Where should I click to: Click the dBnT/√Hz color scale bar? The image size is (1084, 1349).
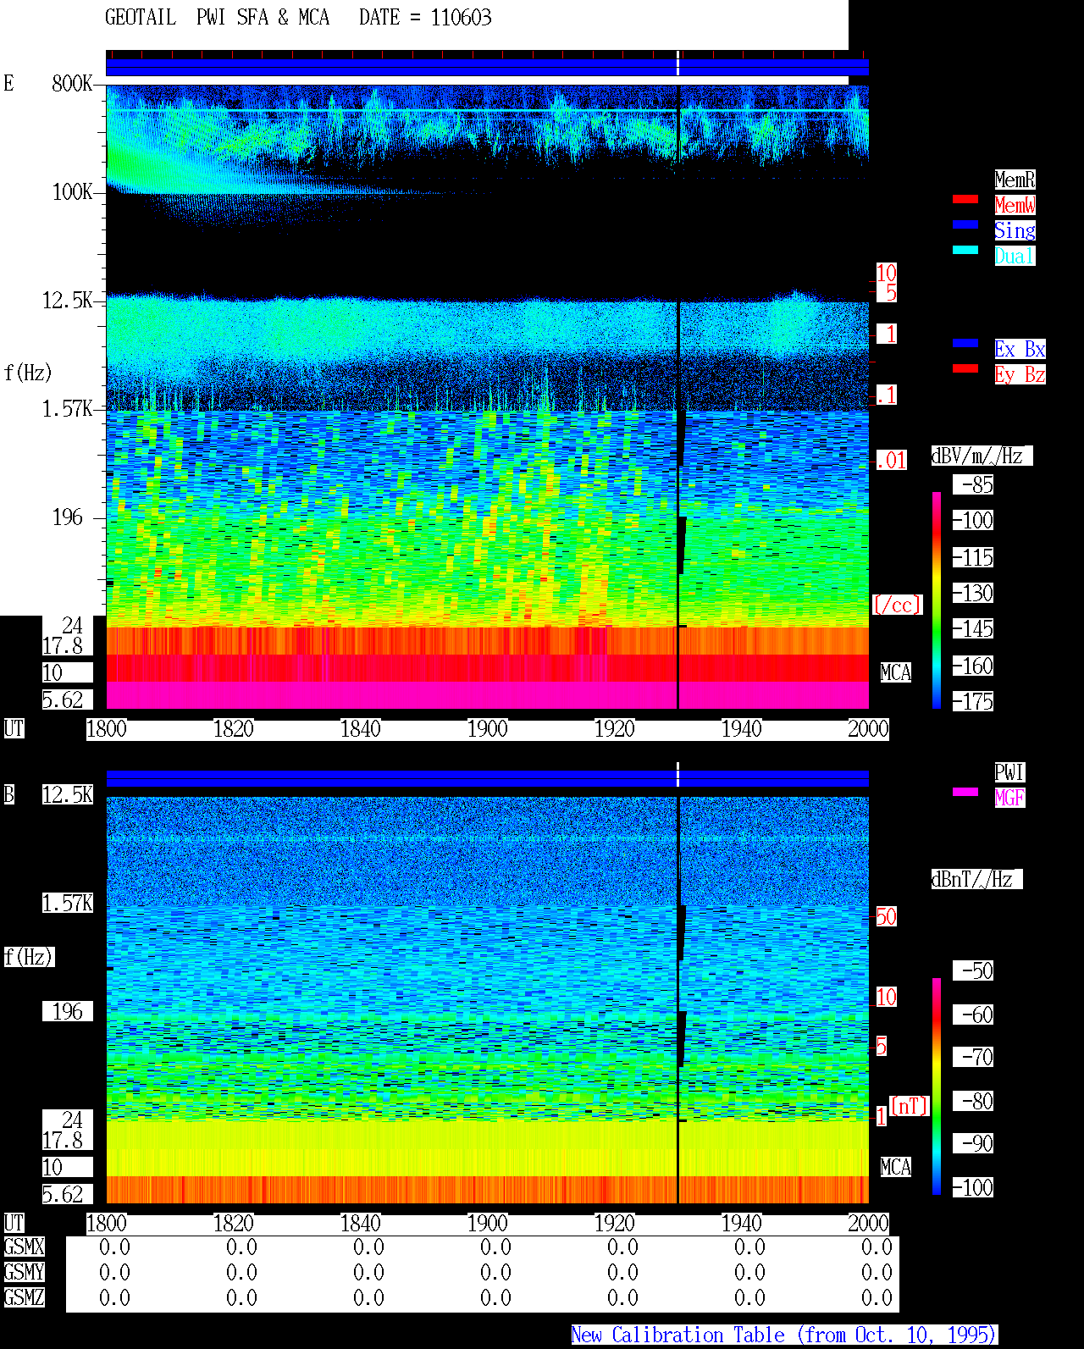(937, 1086)
